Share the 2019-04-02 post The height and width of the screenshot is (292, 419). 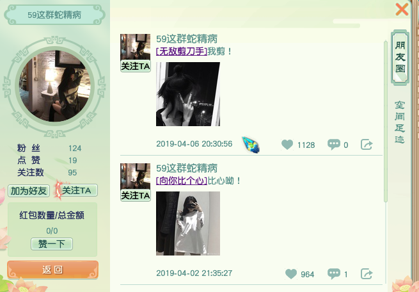tap(367, 274)
